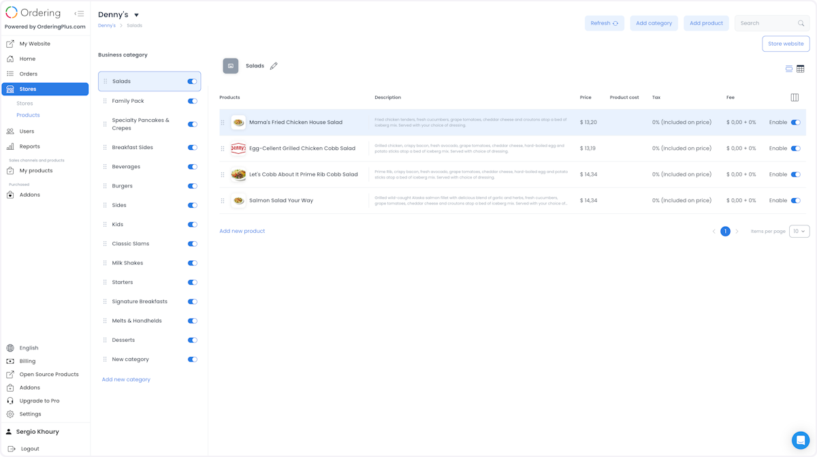Select the Melts & Handhelds category

coord(150,321)
